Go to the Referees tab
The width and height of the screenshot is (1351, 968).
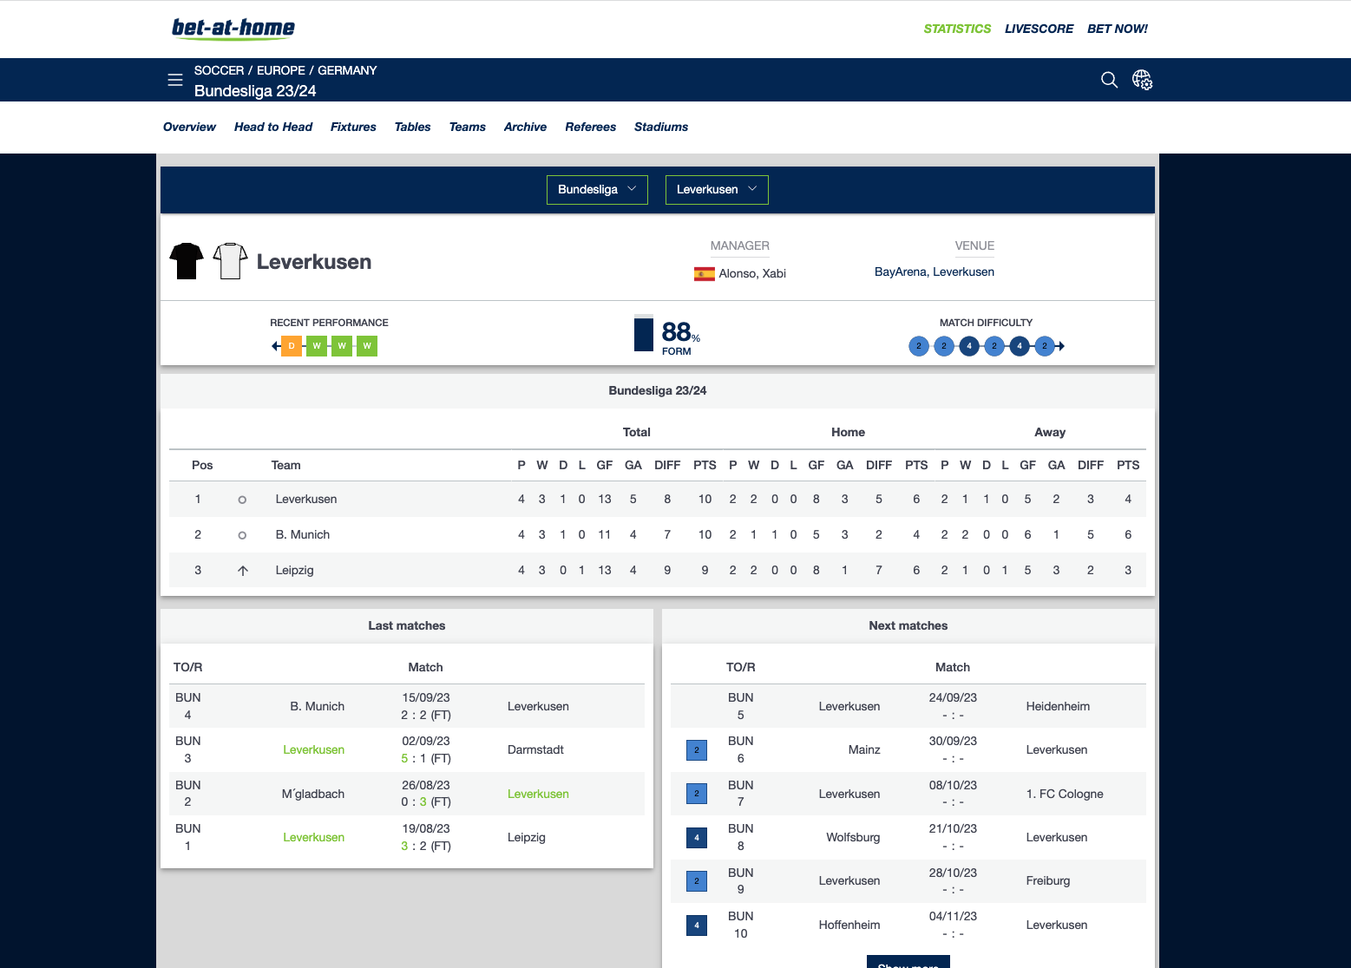coord(590,127)
